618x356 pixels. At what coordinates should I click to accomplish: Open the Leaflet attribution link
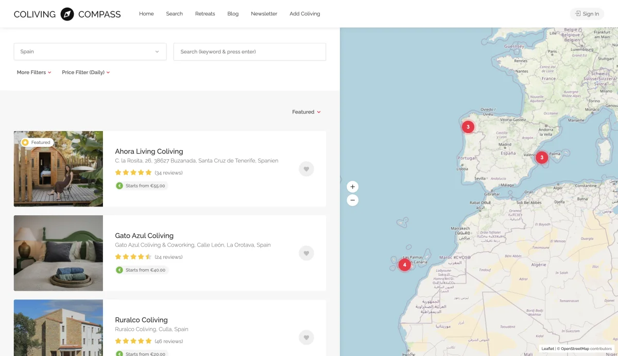548,349
